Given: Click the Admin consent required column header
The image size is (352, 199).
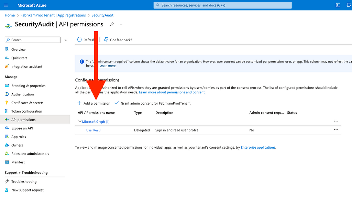Looking at the screenshot, I should tap(266, 113).
